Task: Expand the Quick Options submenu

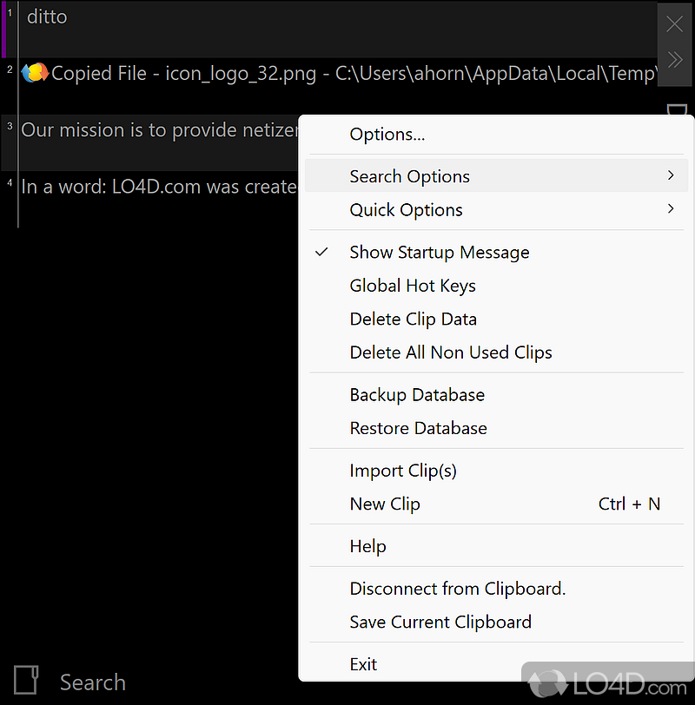Action: tap(406, 210)
